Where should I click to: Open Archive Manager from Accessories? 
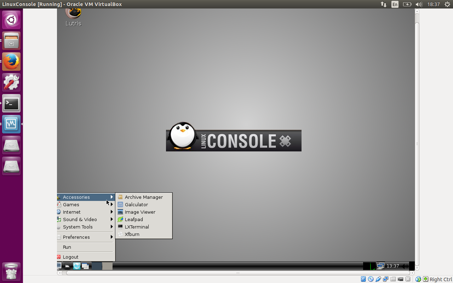pos(144,197)
